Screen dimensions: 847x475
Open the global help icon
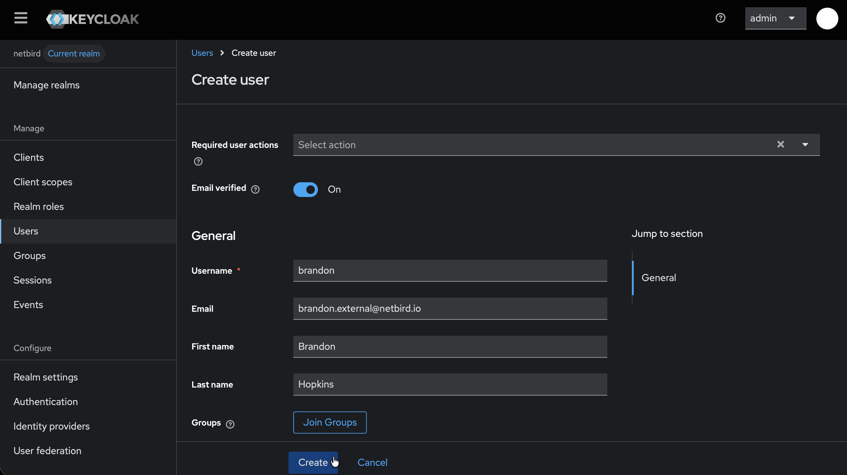[721, 18]
